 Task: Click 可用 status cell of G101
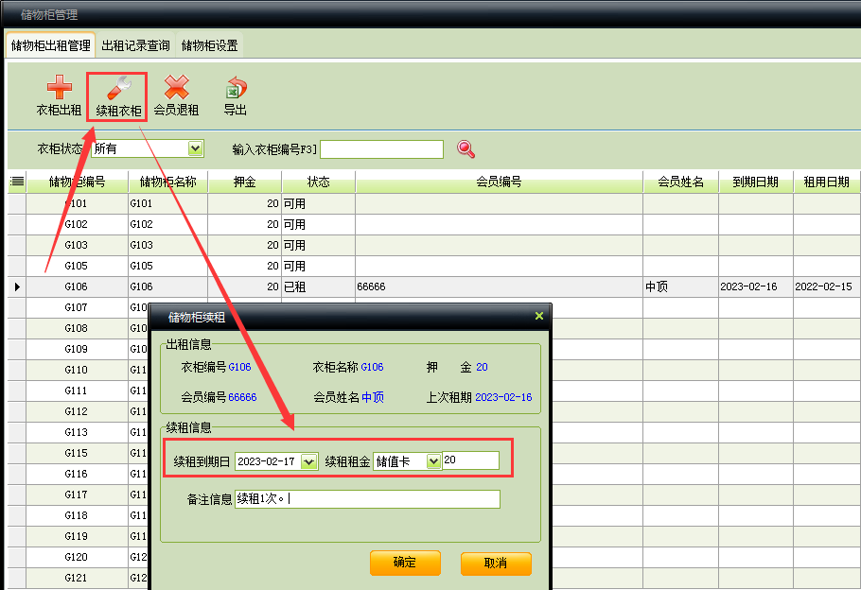click(319, 203)
